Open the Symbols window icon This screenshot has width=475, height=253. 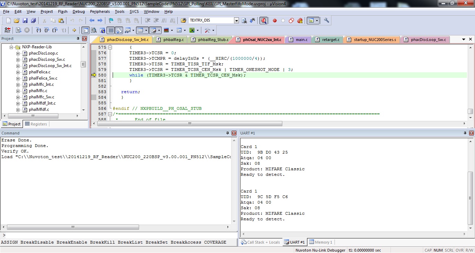coord(103,30)
